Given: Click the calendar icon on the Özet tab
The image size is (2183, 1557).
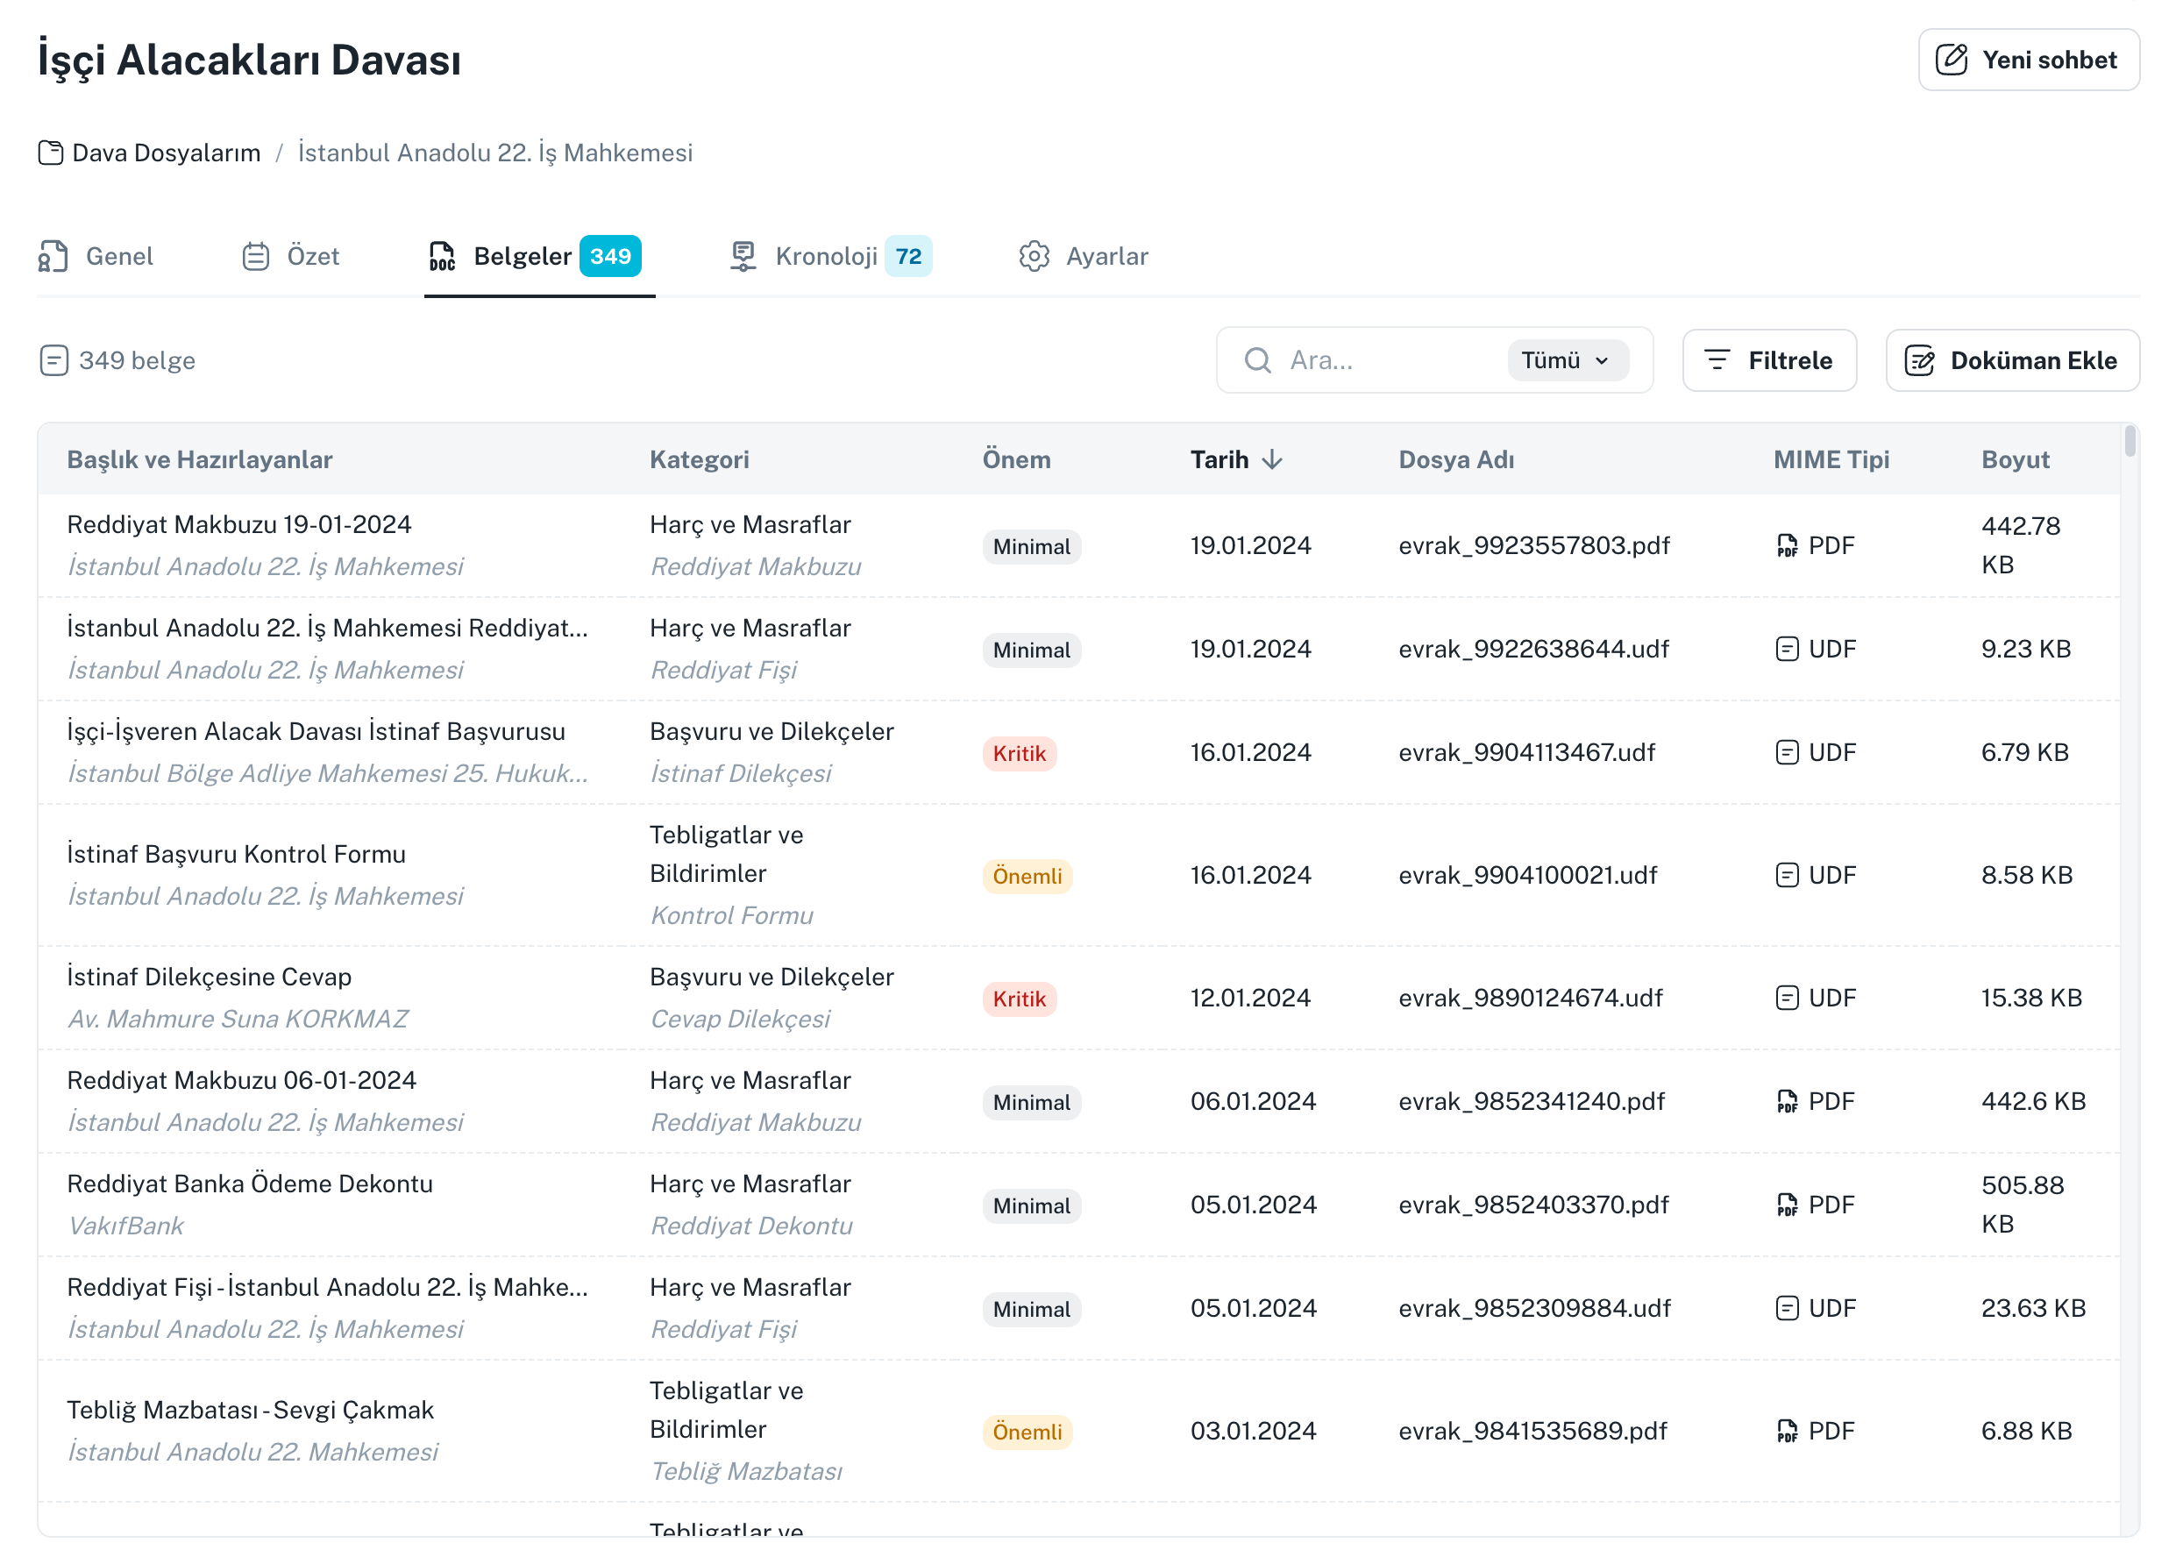Looking at the screenshot, I should pyautogui.click(x=256, y=256).
